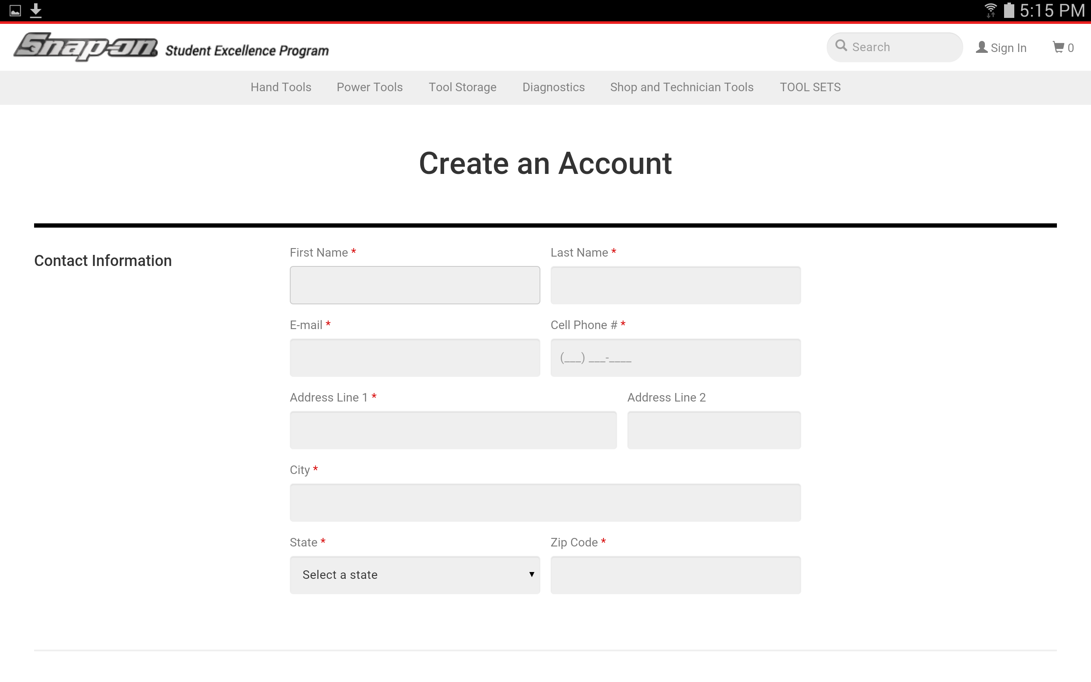
Task: Open the shopping cart icon
Action: [x=1058, y=47]
